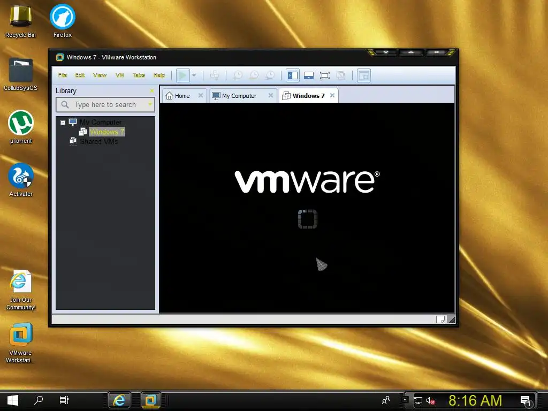Open the network status tray icon

point(417,401)
